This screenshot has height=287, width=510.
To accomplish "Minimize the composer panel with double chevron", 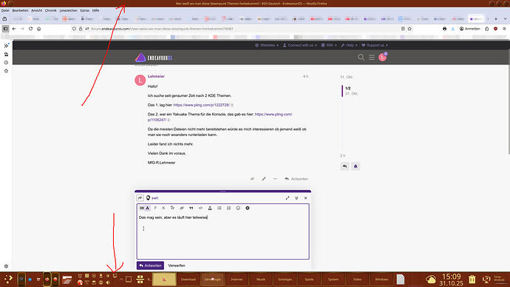I will [296, 197].
